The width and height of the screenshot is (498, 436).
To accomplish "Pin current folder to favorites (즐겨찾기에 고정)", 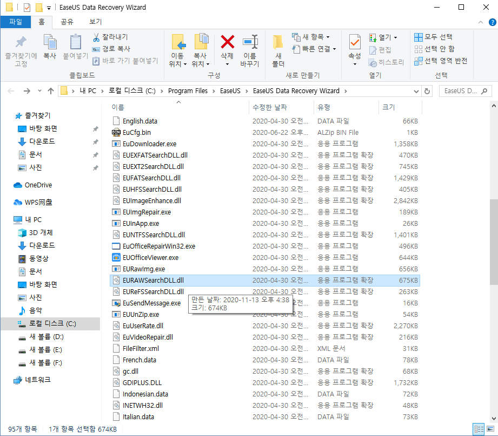I will [x=20, y=49].
